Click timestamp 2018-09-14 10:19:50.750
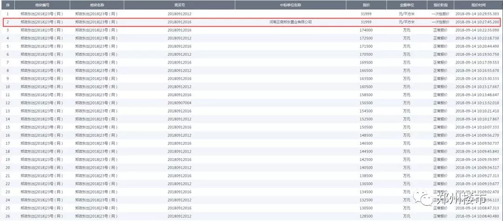 (477, 54)
